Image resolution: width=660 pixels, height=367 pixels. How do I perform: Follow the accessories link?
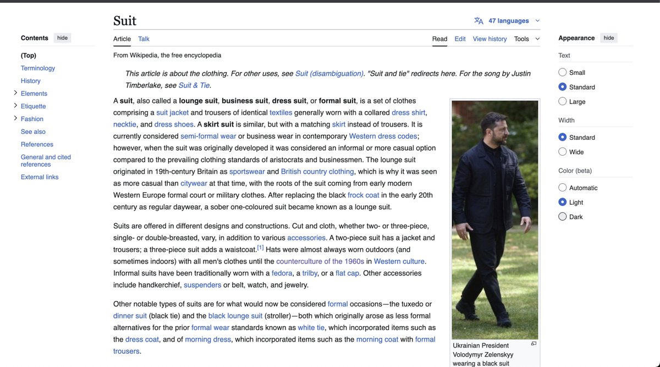[306, 238]
